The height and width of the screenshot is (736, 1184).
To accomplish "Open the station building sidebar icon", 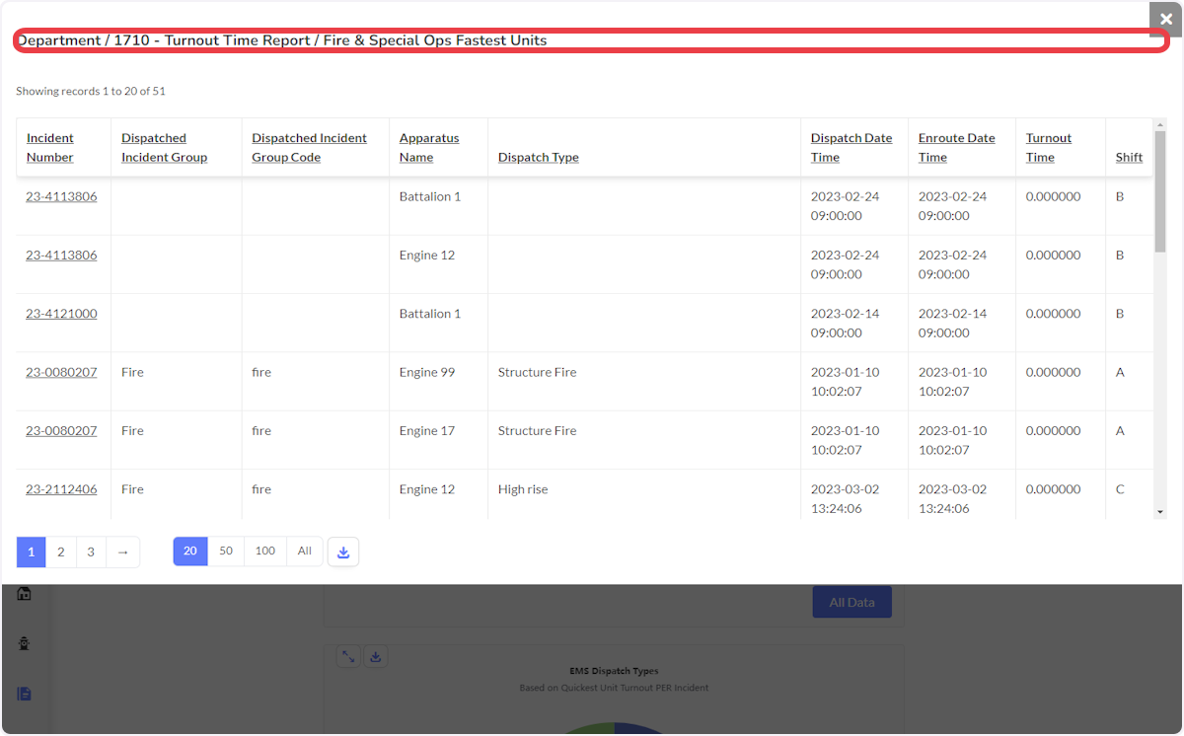I will tap(25, 593).
